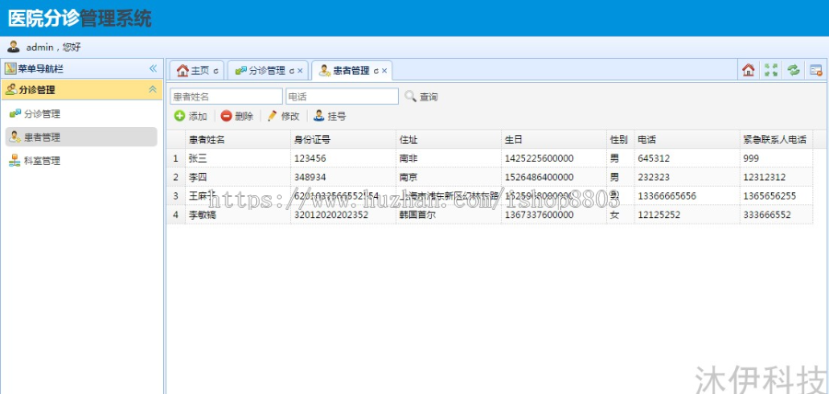This screenshot has width=829, height=394.
Task: Select the row for patient 李四
Action: (x=490, y=177)
